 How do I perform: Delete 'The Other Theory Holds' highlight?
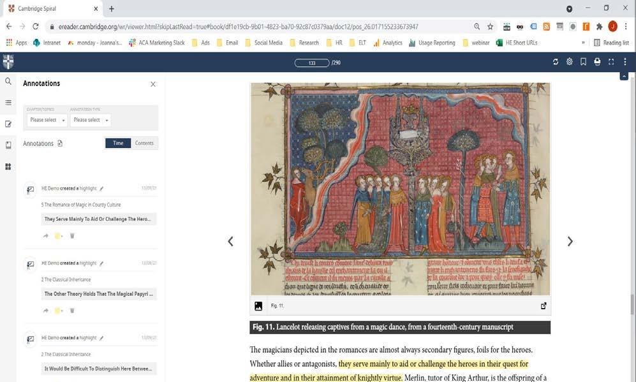pyautogui.click(x=72, y=311)
